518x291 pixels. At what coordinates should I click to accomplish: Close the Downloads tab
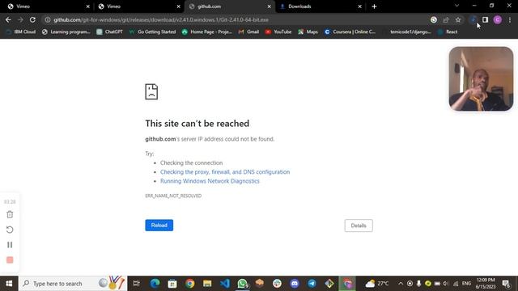[x=359, y=6]
